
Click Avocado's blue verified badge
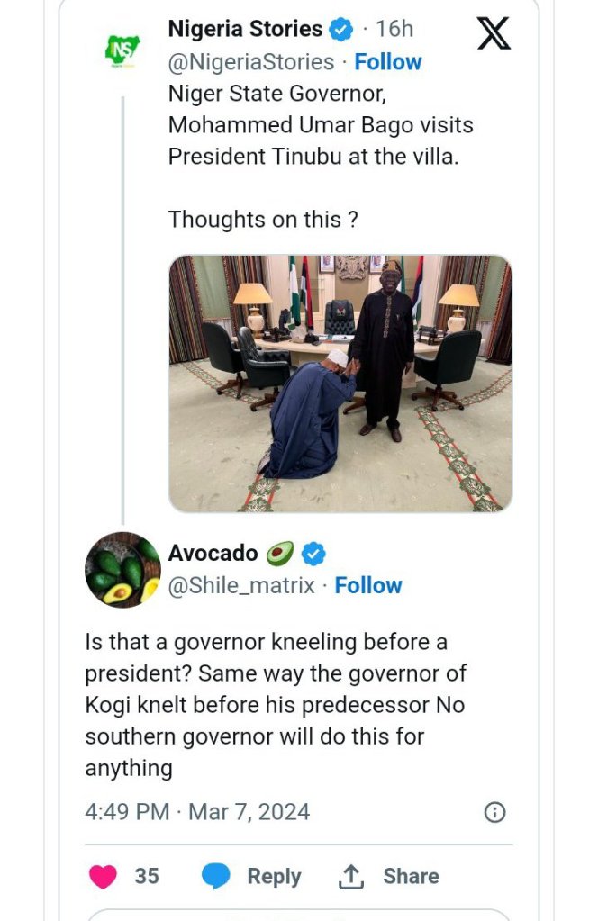(x=313, y=553)
